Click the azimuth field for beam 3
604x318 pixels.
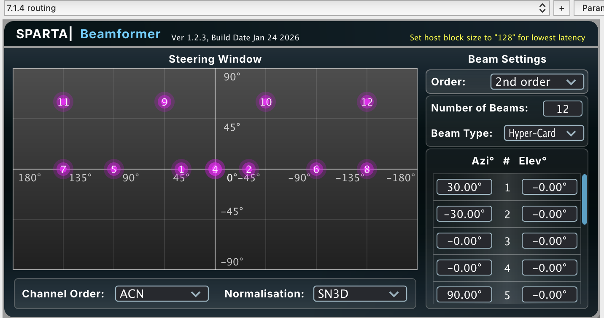(464, 241)
